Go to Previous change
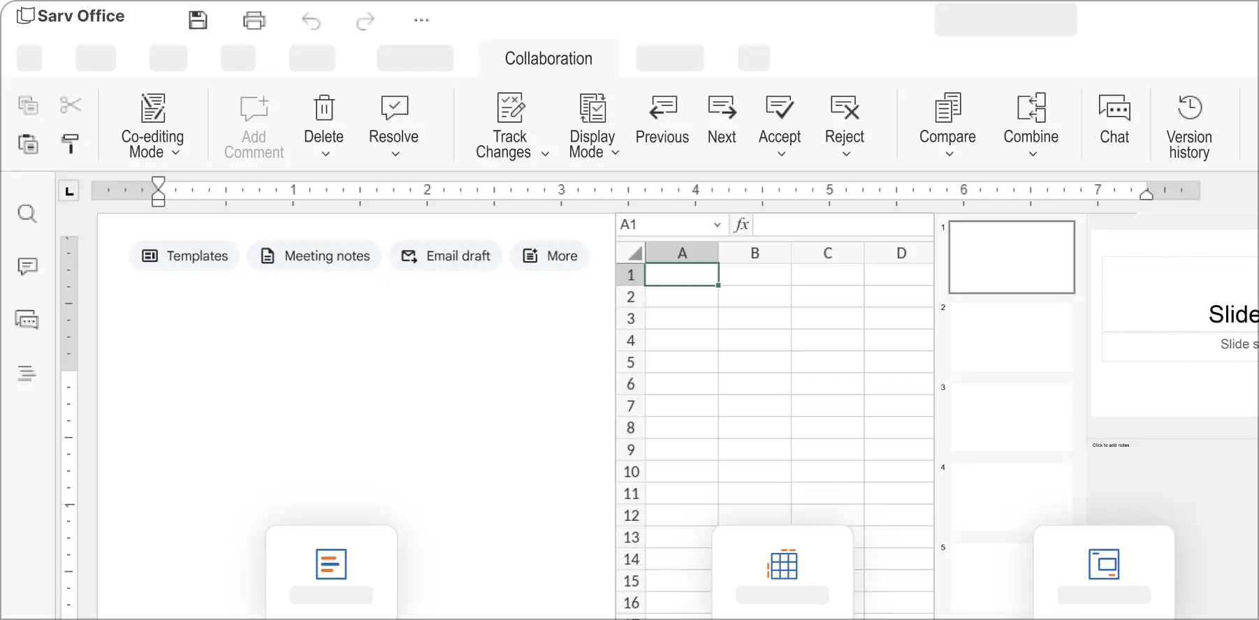Image resolution: width=1259 pixels, height=620 pixels. click(662, 119)
